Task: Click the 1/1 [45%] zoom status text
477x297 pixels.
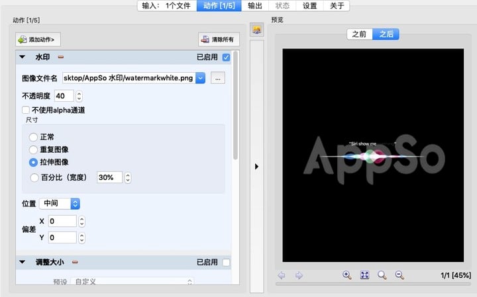Action: coord(456,275)
